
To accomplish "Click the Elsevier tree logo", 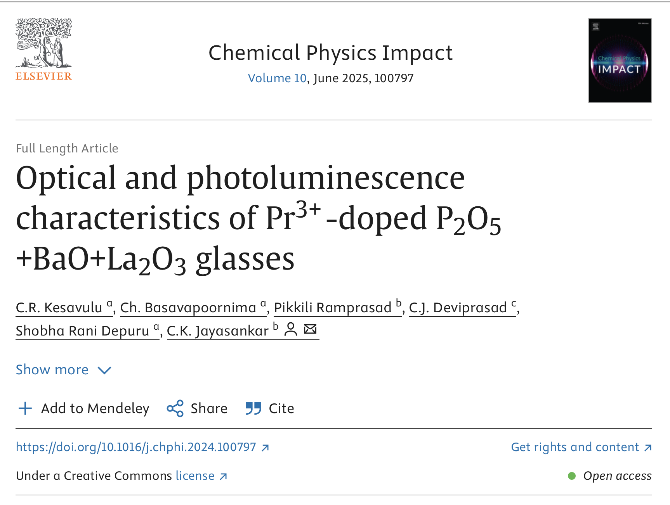I will [43, 43].
